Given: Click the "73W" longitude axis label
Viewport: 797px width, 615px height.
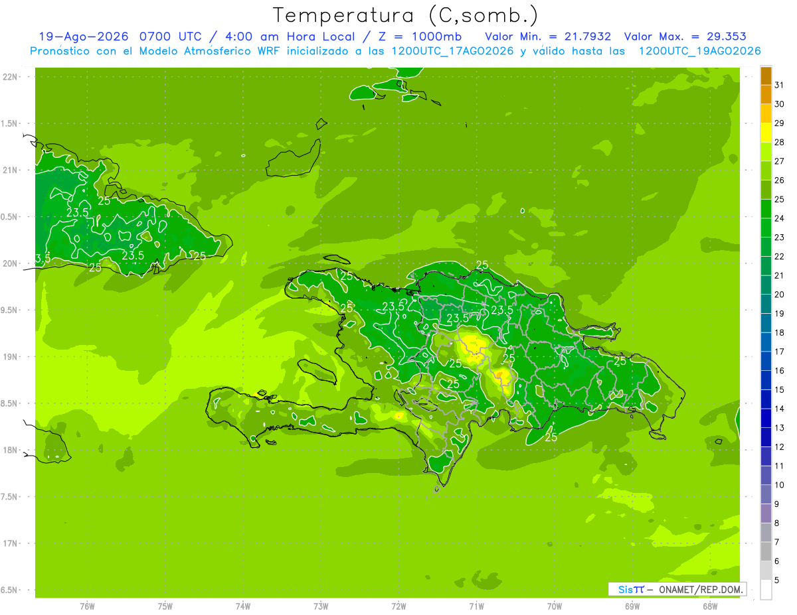Looking at the screenshot, I should click(321, 606).
